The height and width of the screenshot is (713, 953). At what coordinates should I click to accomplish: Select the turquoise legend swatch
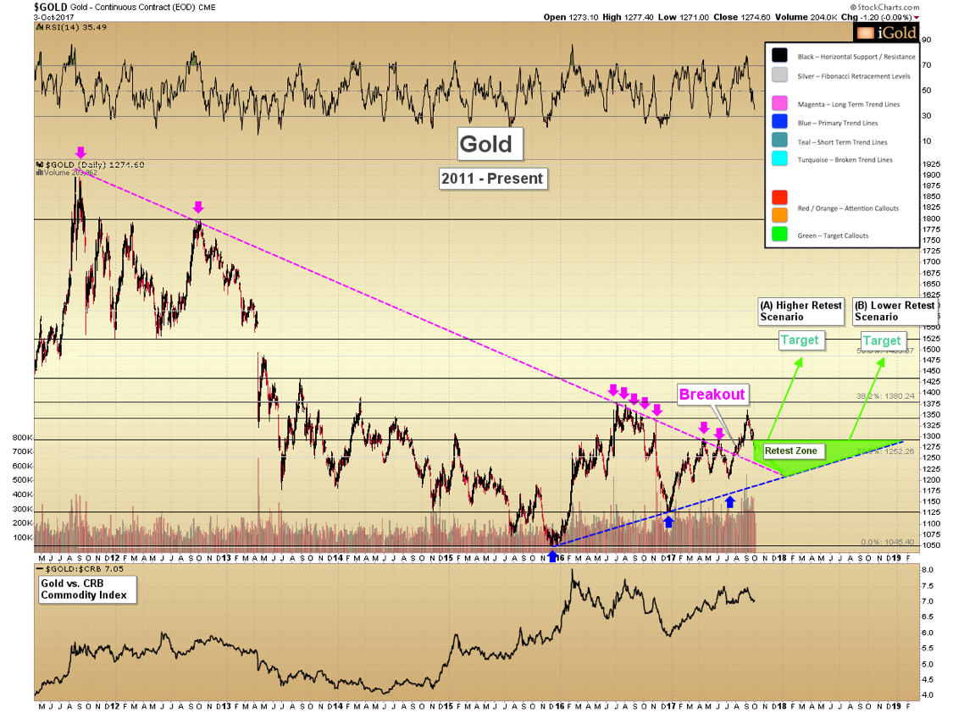pyautogui.click(x=781, y=159)
